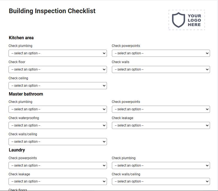This screenshot has height=191, width=218.
Task: Click the Master bathroom section heading
Action: click(26, 94)
